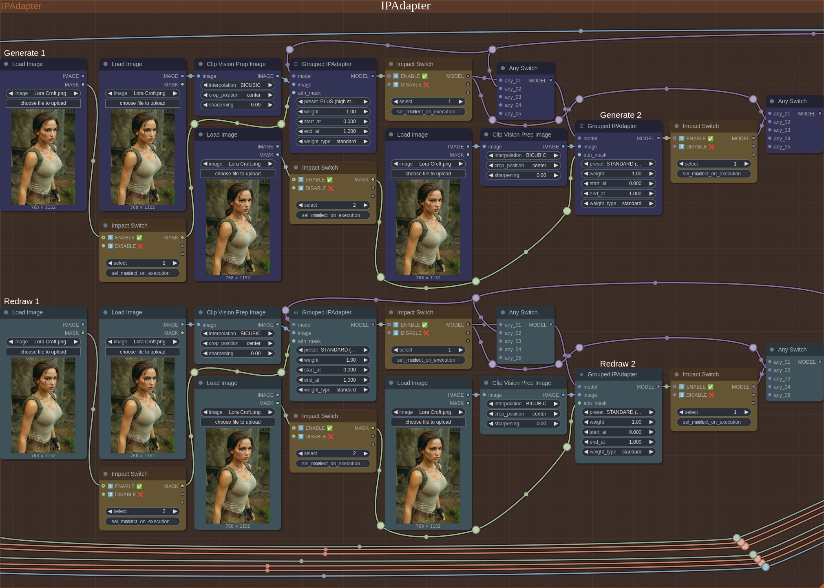Increase select in Impact Switch beneath PLUS-preset IPAdapter
824x588 pixels.
click(x=366, y=205)
